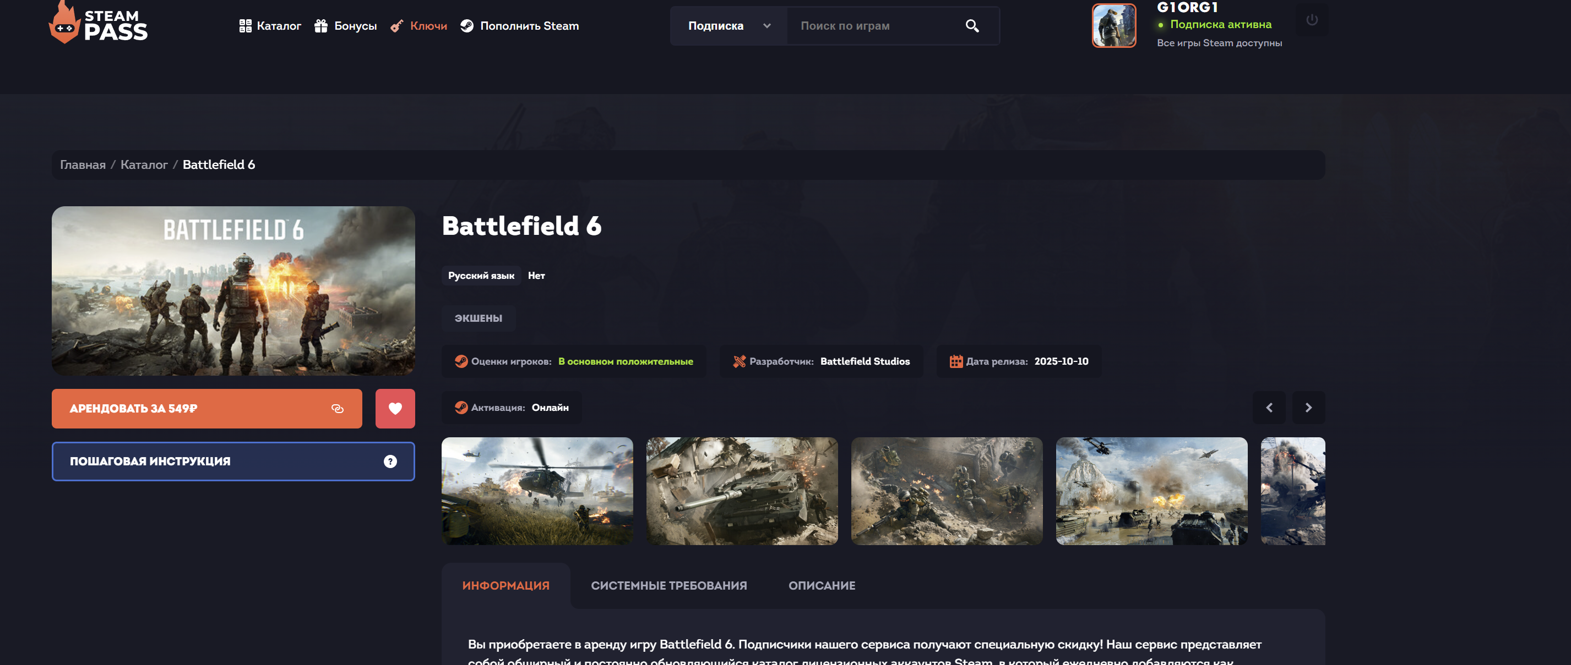Screen dimensions: 1571x665
Task: Open the helicopter screenshot thumbnail
Action: click(x=537, y=491)
